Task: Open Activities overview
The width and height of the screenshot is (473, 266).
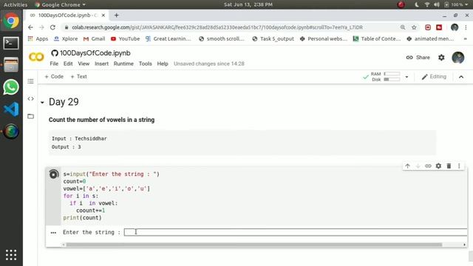Action: 16,4
